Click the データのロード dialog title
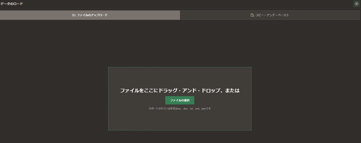This screenshot has width=361, height=143. click(11, 4)
